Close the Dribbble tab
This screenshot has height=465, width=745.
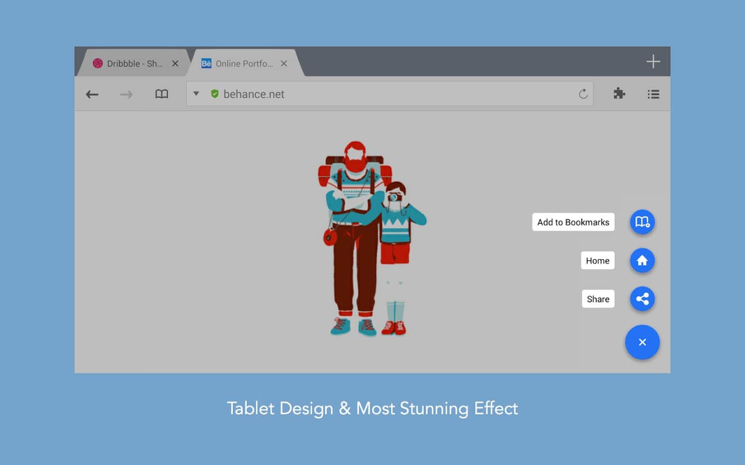(x=175, y=64)
